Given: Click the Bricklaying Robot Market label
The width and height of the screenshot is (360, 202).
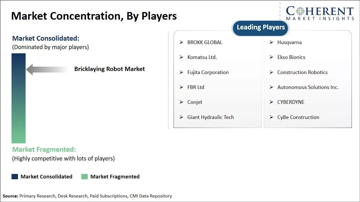Looking at the screenshot, I should tap(109, 69).
